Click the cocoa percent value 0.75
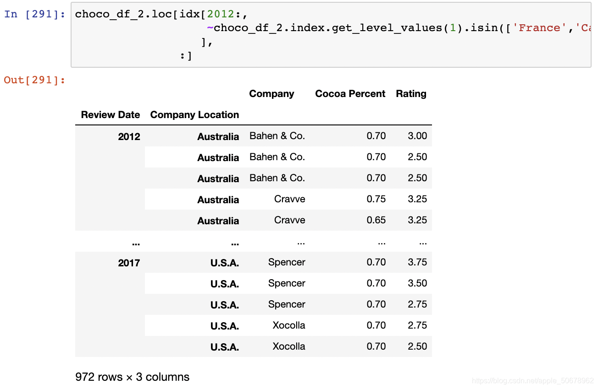 click(x=376, y=199)
